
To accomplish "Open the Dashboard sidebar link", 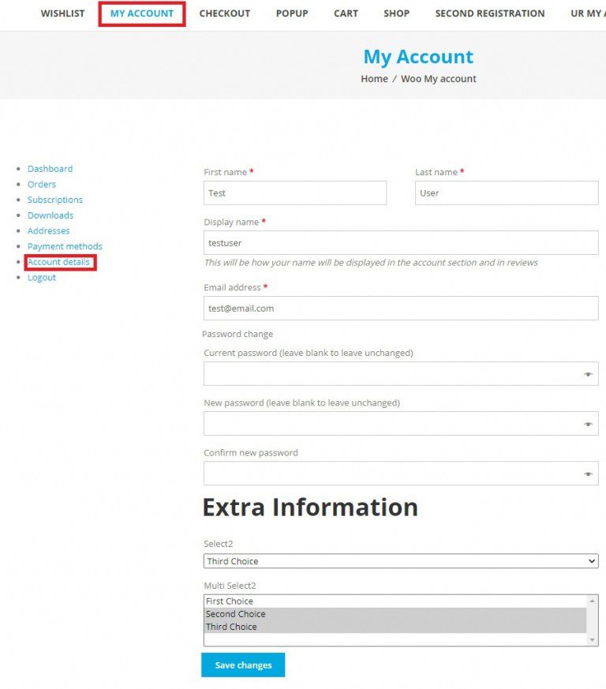I will click(50, 169).
